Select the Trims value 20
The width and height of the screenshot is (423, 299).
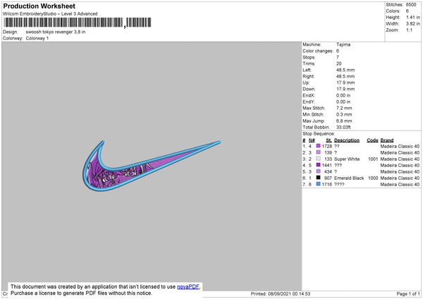pos(339,63)
